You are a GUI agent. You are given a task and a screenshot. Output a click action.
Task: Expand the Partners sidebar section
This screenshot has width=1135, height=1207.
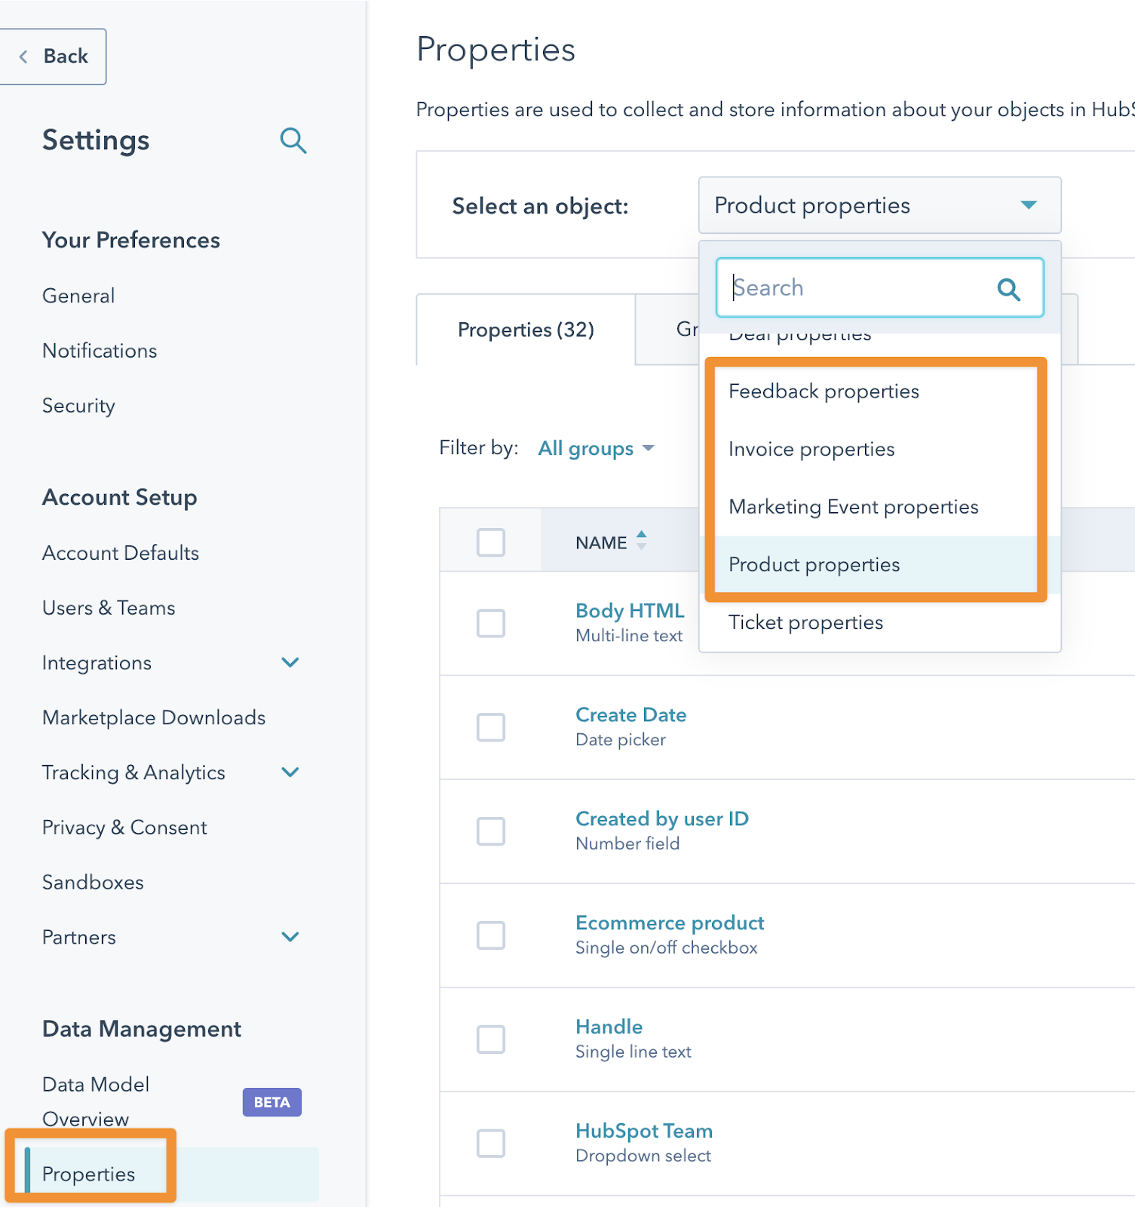pos(290,937)
